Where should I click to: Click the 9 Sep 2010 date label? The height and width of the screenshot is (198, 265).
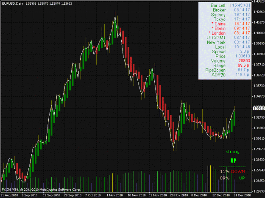click(x=30, y=195)
